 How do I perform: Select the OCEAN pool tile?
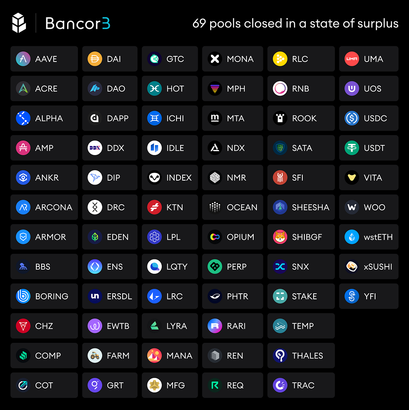232,207
